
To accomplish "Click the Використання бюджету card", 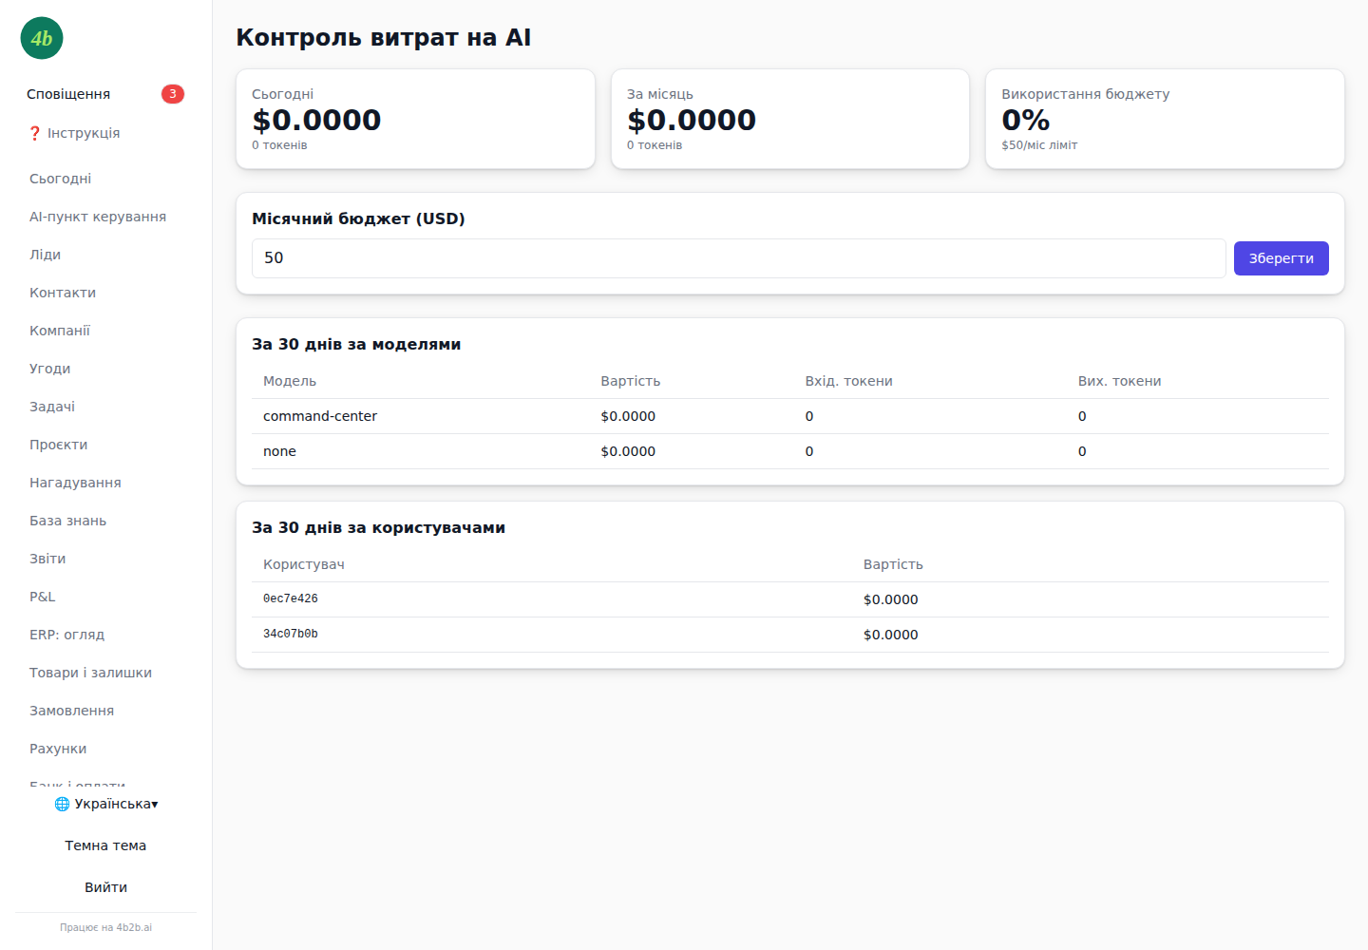I will pyautogui.click(x=1165, y=119).
